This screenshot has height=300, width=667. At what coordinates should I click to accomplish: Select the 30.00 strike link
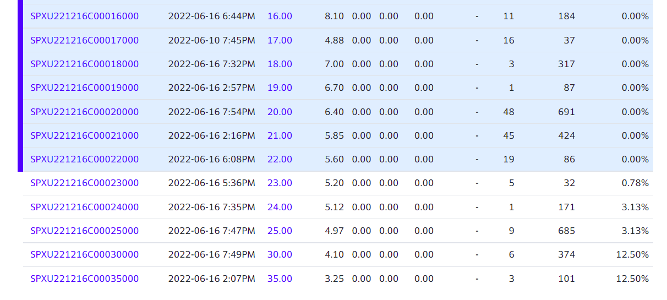(x=280, y=255)
